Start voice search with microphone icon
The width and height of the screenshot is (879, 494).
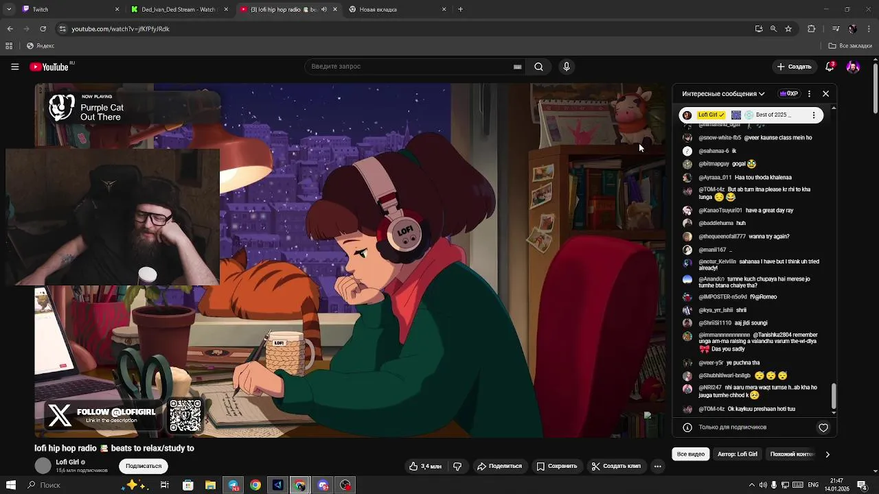pos(567,67)
